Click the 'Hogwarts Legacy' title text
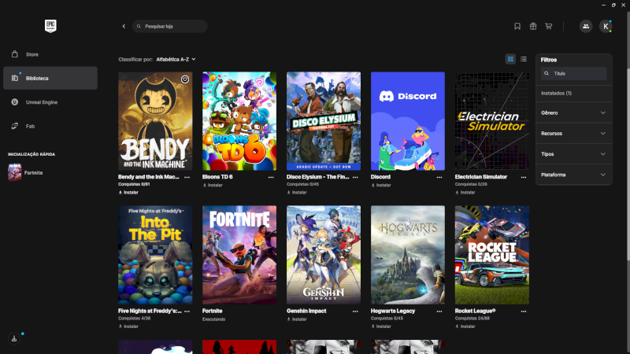Image resolution: width=630 pixels, height=354 pixels. coord(393,311)
